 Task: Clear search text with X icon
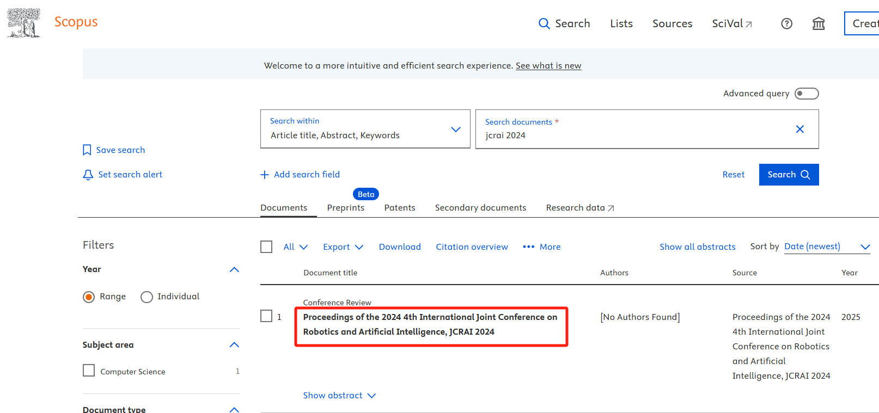(x=799, y=129)
